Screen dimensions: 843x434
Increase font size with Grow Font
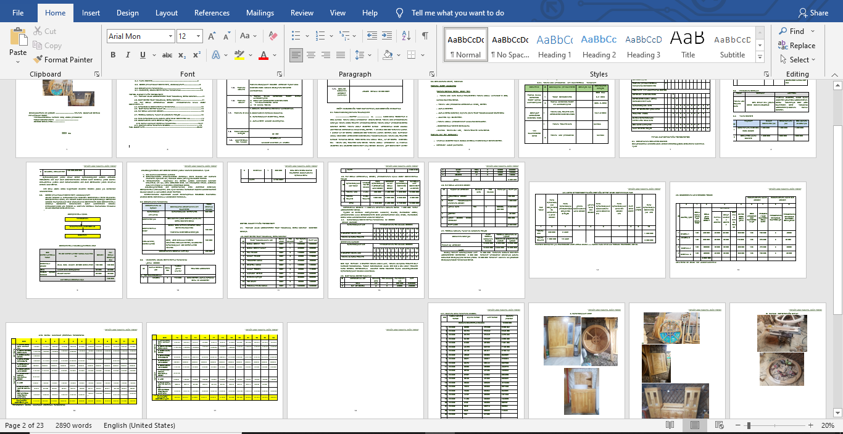coord(212,36)
